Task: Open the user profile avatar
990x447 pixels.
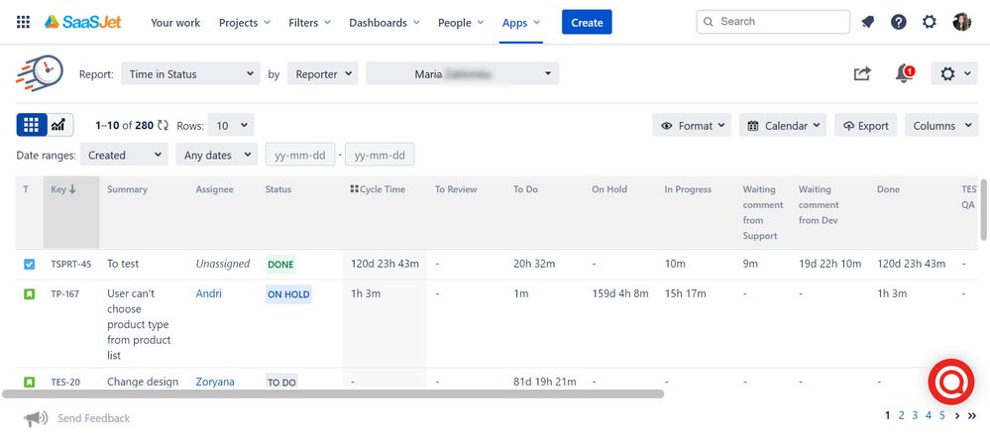Action: pyautogui.click(x=961, y=22)
